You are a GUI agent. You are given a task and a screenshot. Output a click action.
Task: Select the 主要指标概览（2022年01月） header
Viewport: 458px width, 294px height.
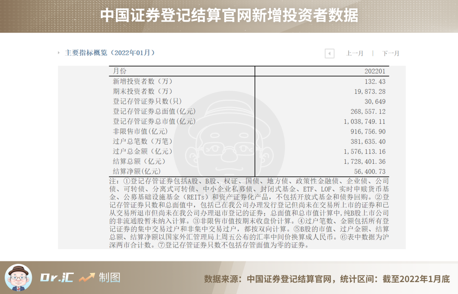coord(109,53)
